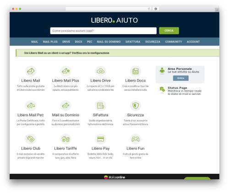Follow the Libero Tariffe title link
Screen dimensions: 229x193
tap(65, 148)
